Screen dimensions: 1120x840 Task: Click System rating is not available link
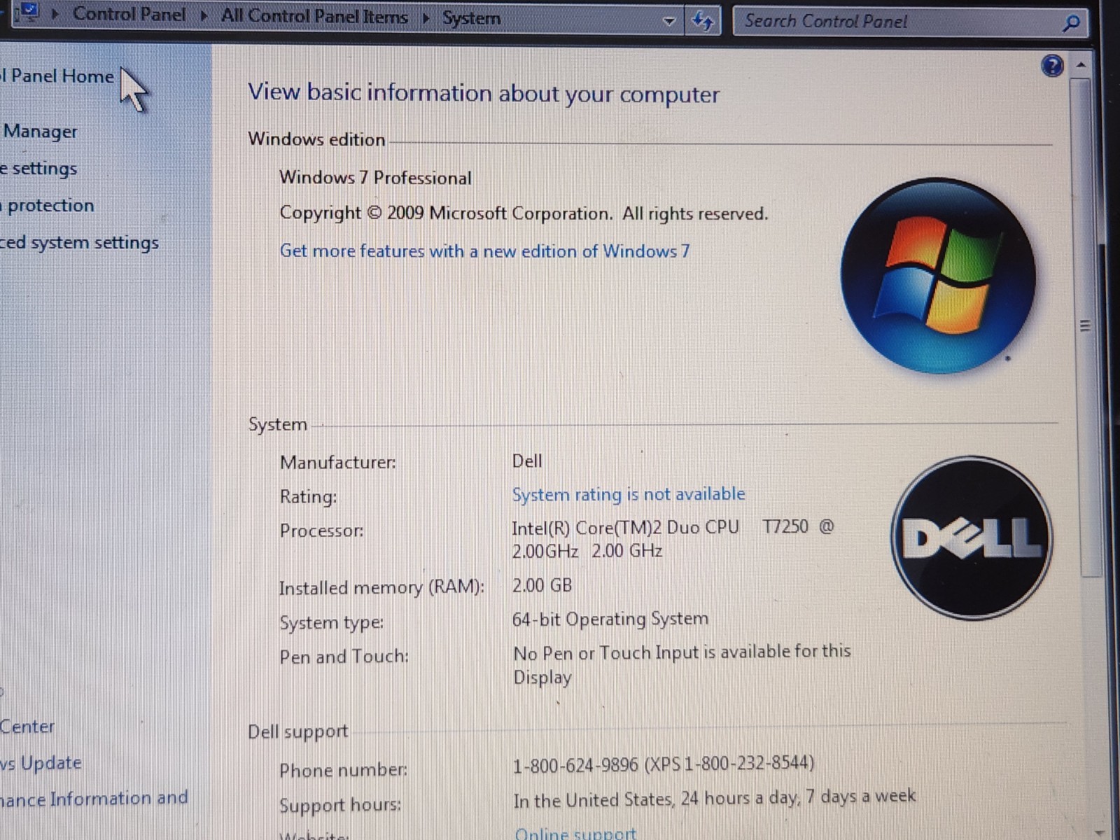(628, 494)
